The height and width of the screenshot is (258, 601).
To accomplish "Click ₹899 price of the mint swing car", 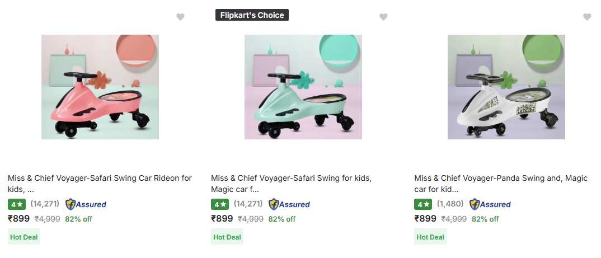I will click(222, 219).
